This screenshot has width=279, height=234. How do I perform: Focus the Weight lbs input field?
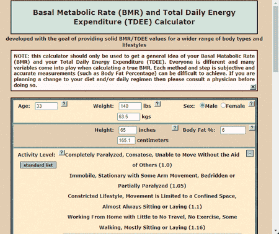click(130, 106)
